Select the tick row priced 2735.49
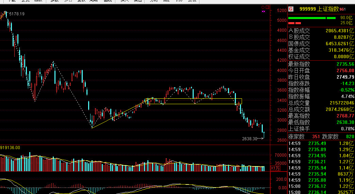 pyautogui.click(x=321, y=143)
